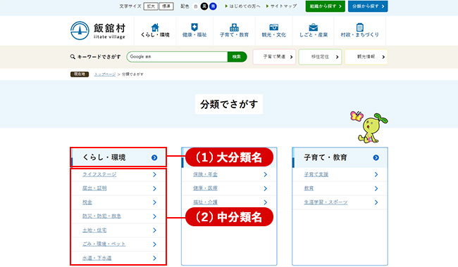Viewport: 458px width, 267px height.
Task: Follow the 防災・防犯・救急 link
Action: point(101,216)
